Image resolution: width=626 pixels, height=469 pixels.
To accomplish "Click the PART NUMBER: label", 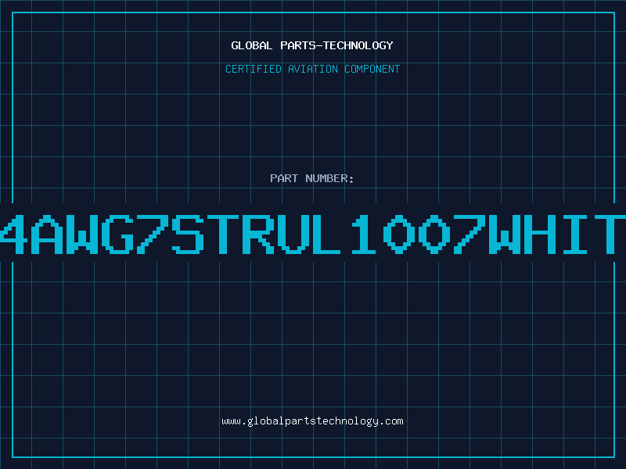I will [312, 178].
